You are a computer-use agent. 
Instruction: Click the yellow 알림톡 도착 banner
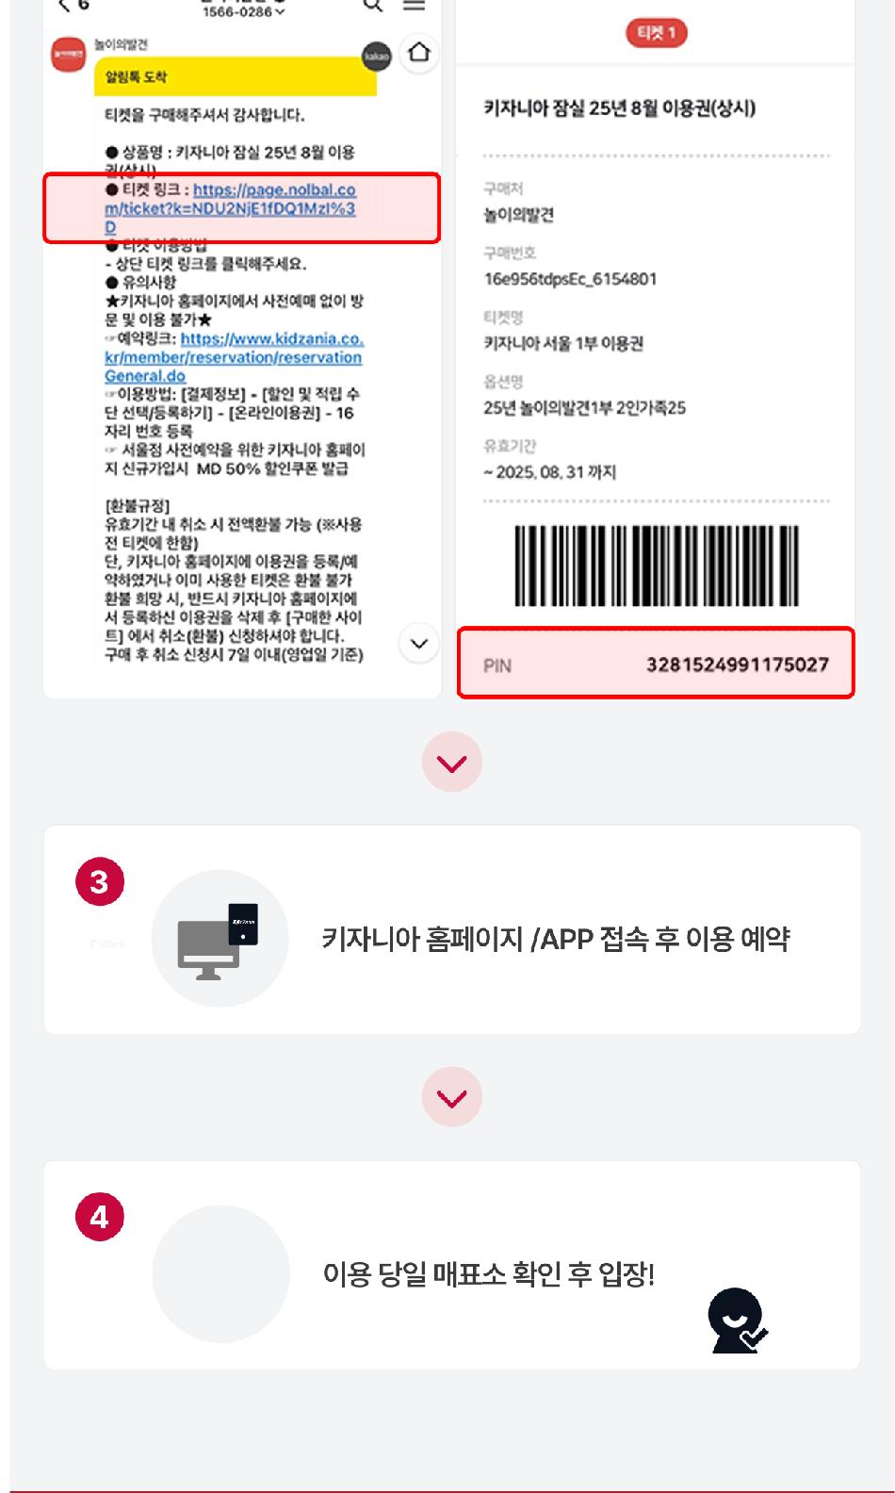tap(236, 77)
